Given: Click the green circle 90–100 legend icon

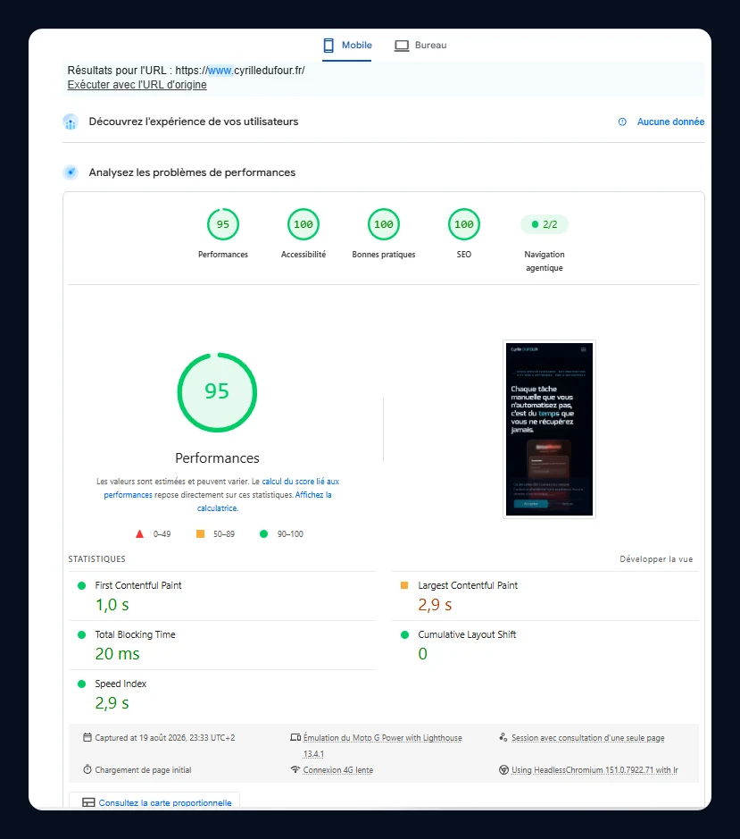Looking at the screenshot, I should (x=263, y=534).
